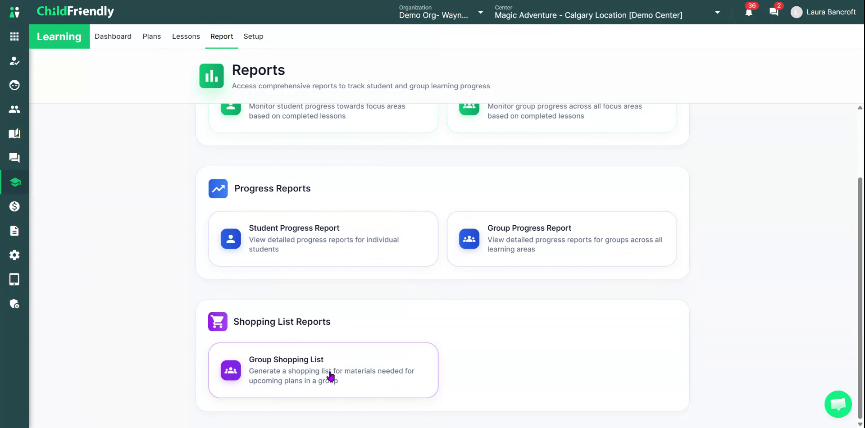Image resolution: width=865 pixels, height=428 pixels.
Task: Switch to the Lessons tab
Action: point(186,36)
